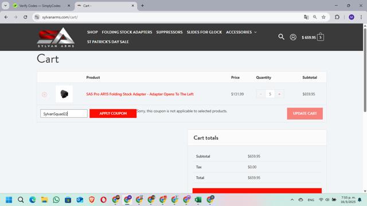Open Excel from taskbar

[x=198, y=200]
